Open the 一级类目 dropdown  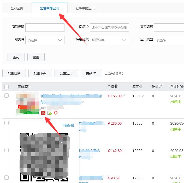click(45, 40)
